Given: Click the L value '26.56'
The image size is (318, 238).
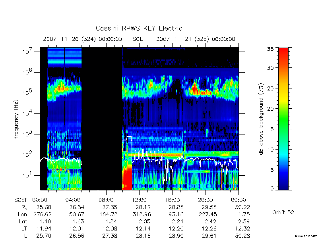Looking at the screenshot, I should (x=77, y=236).
